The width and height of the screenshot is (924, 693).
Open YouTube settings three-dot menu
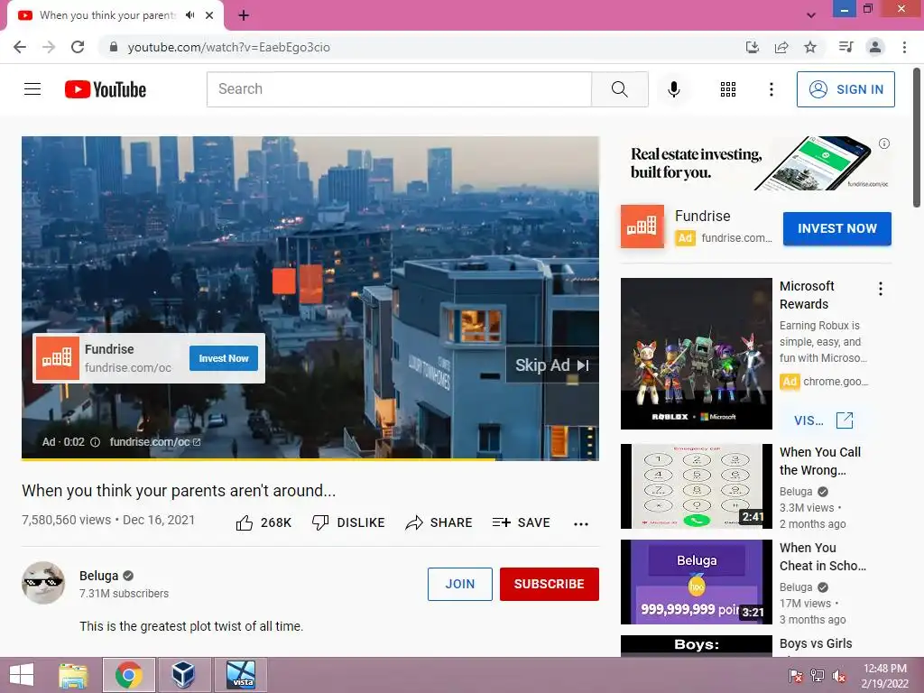(771, 89)
